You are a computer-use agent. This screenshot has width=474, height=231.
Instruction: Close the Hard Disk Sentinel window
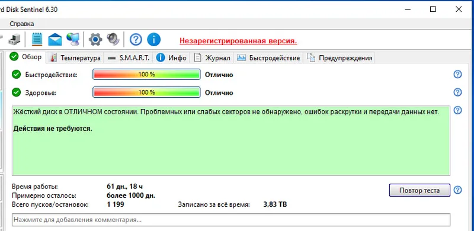coord(459,9)
